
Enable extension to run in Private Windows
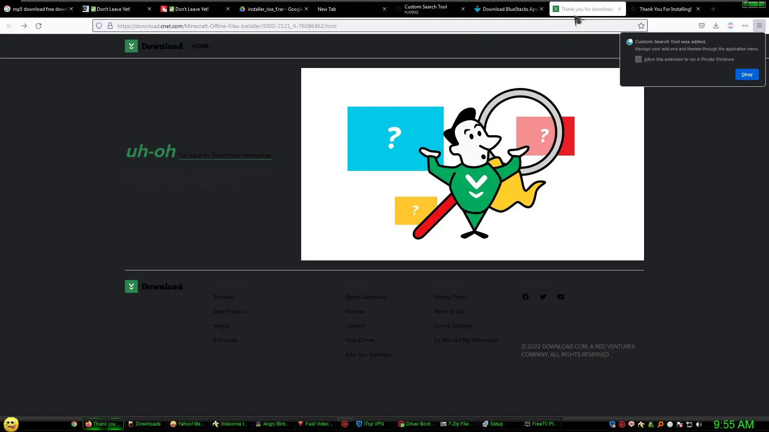[x=638, y=59]
